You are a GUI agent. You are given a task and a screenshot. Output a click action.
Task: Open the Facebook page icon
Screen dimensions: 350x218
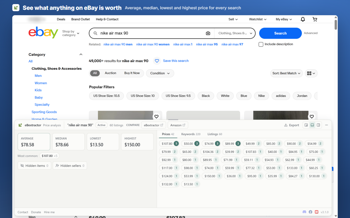pos(310,212)
